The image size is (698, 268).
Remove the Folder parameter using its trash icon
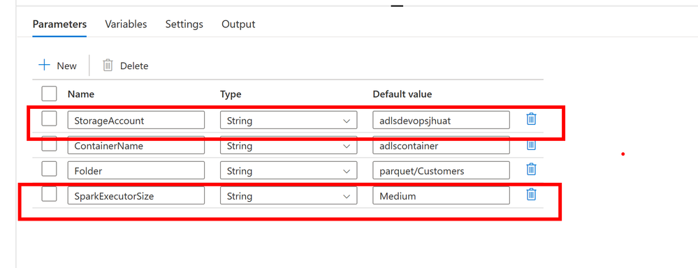pos(531,170)
